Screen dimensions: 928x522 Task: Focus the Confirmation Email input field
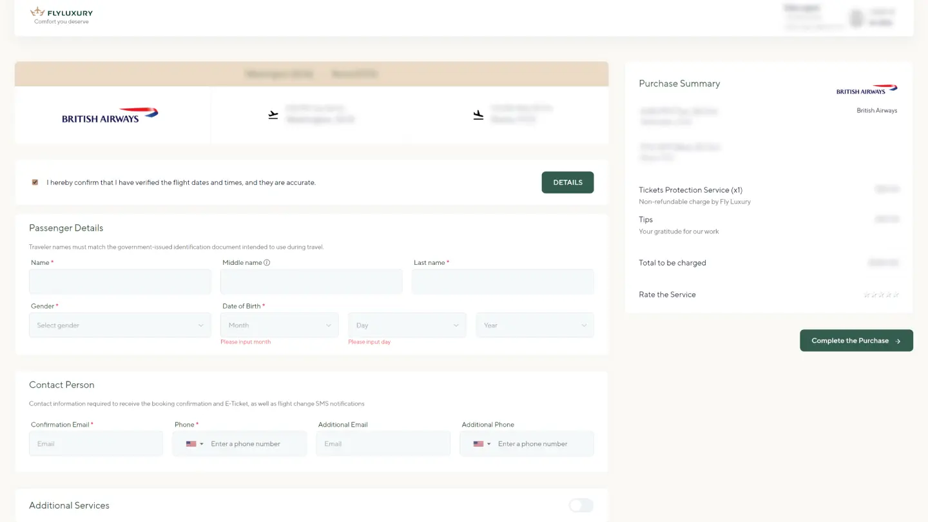(x=96, y=444)
